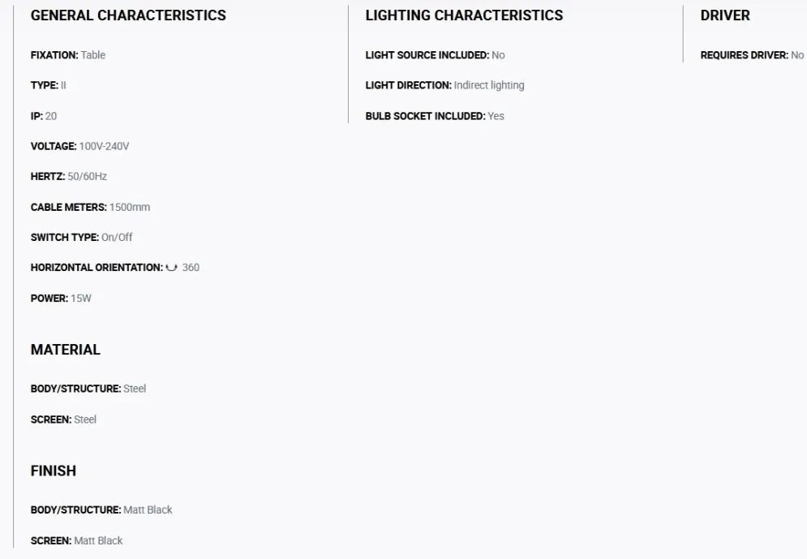Image resolution: width=807 pixels, height=559 pixels.
Task: Click the Power value 15W
Action: 81,299
